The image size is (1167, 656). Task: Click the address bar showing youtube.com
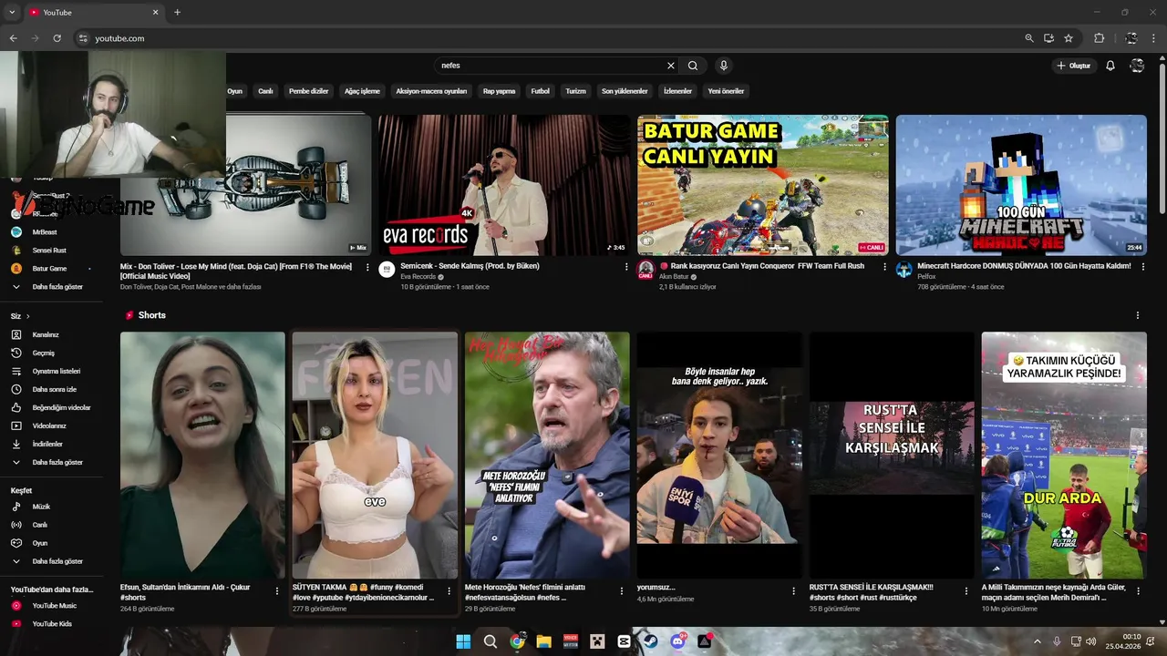click(547, 38)
